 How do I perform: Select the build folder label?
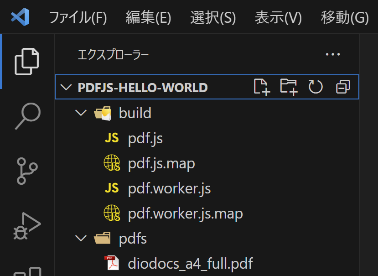tap(135, 113)
